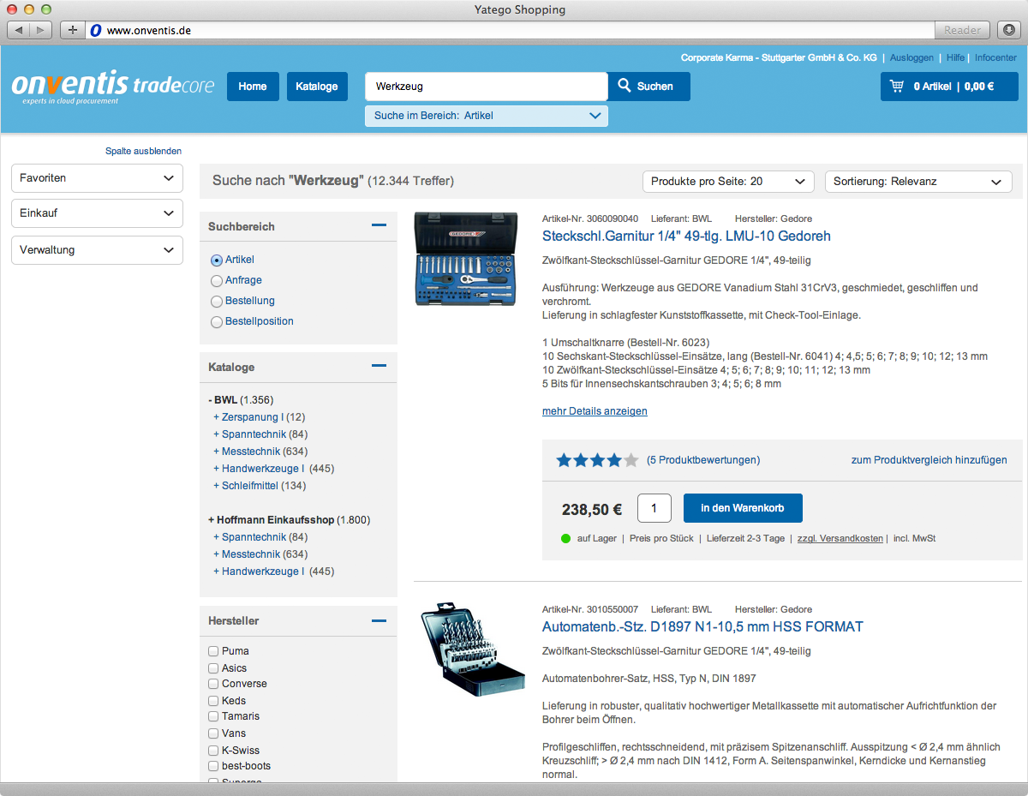Click the Safari back arrow button
1028x796 pixels.
point(19,30)
